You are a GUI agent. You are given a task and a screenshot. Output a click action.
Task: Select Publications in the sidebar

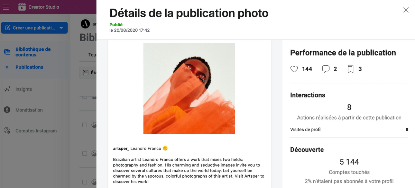tap(29, 67)
